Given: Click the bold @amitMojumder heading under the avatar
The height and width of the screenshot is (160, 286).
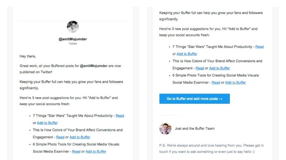Looking at the screenshot, I should tap(73, 38).
